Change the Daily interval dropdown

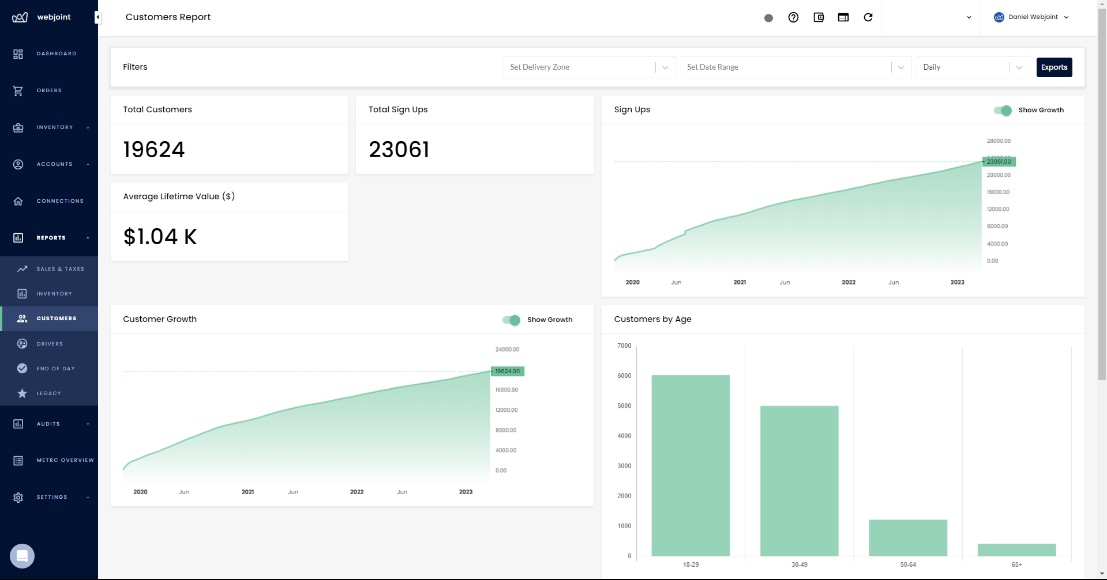(x=973, y=67)
